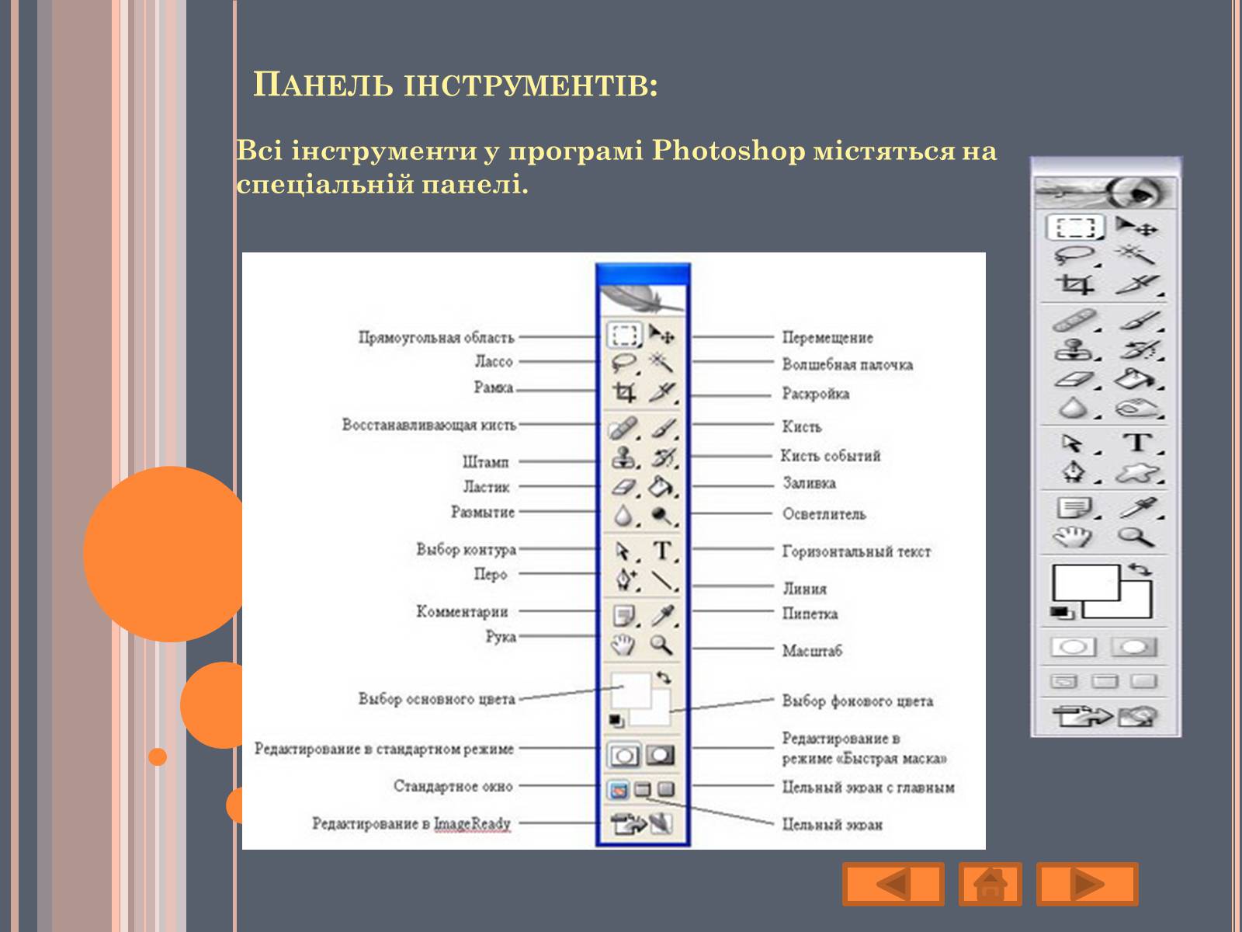Pick Lasso tool in right-side toolbox
Screen dimensions: 1242x932
[1076, 256]
